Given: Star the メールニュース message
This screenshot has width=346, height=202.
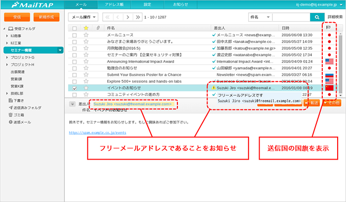Looking at the screenshot, I should pos(86,35).
